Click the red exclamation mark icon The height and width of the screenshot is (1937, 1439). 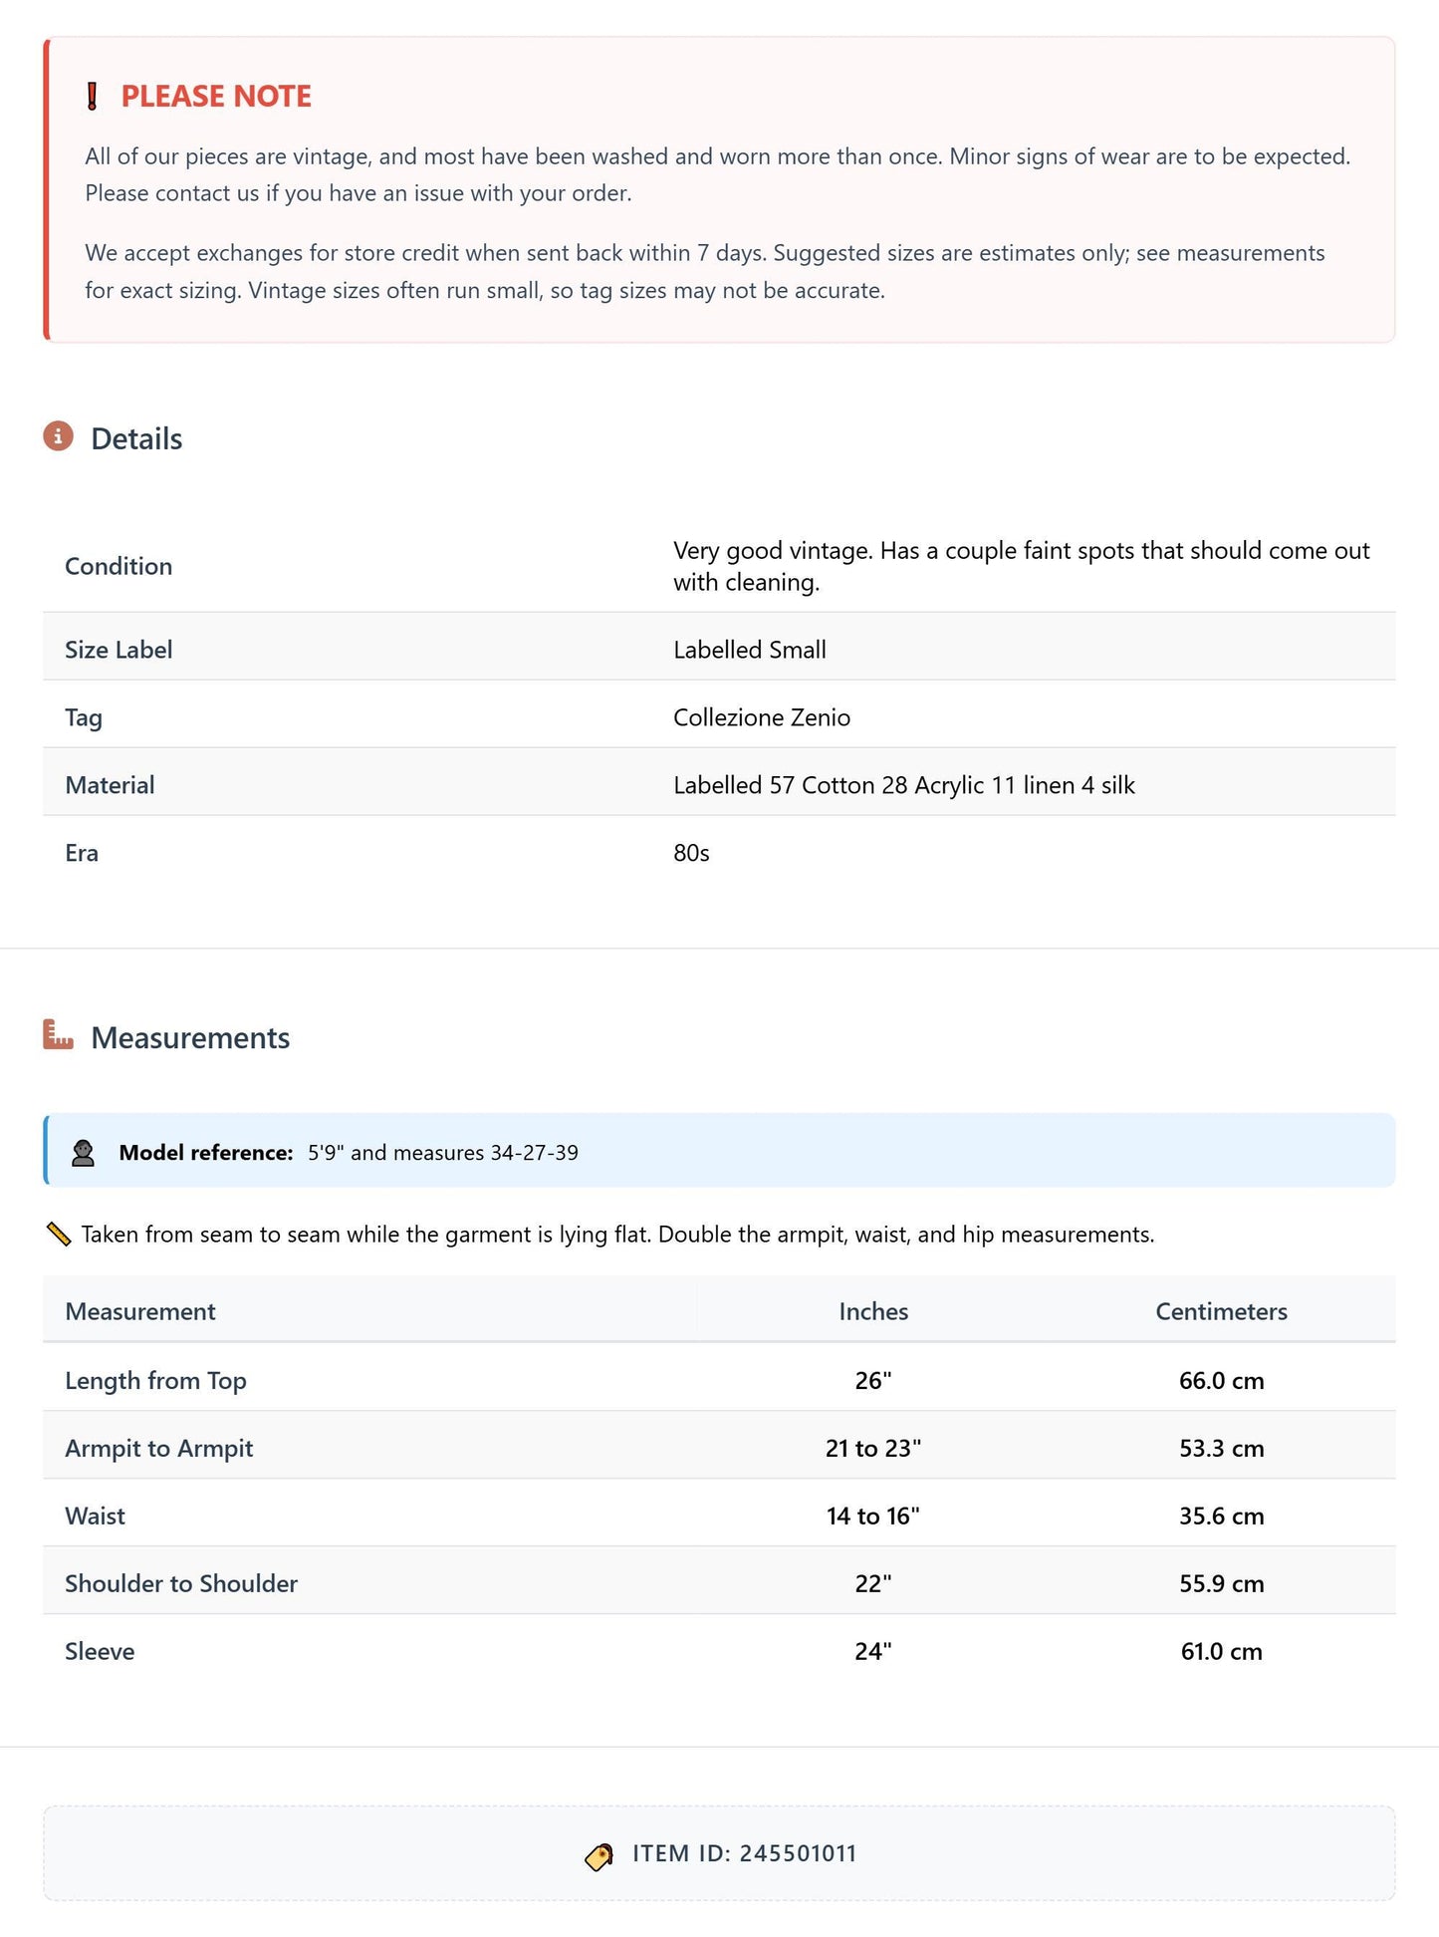92,97
